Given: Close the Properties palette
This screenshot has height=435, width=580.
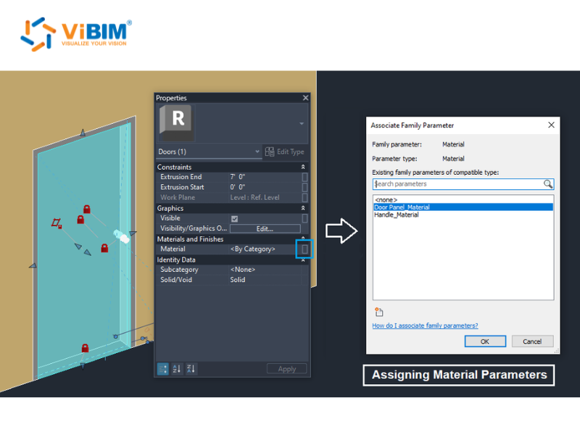Looking at the screenshot, I should click(305, 98).
